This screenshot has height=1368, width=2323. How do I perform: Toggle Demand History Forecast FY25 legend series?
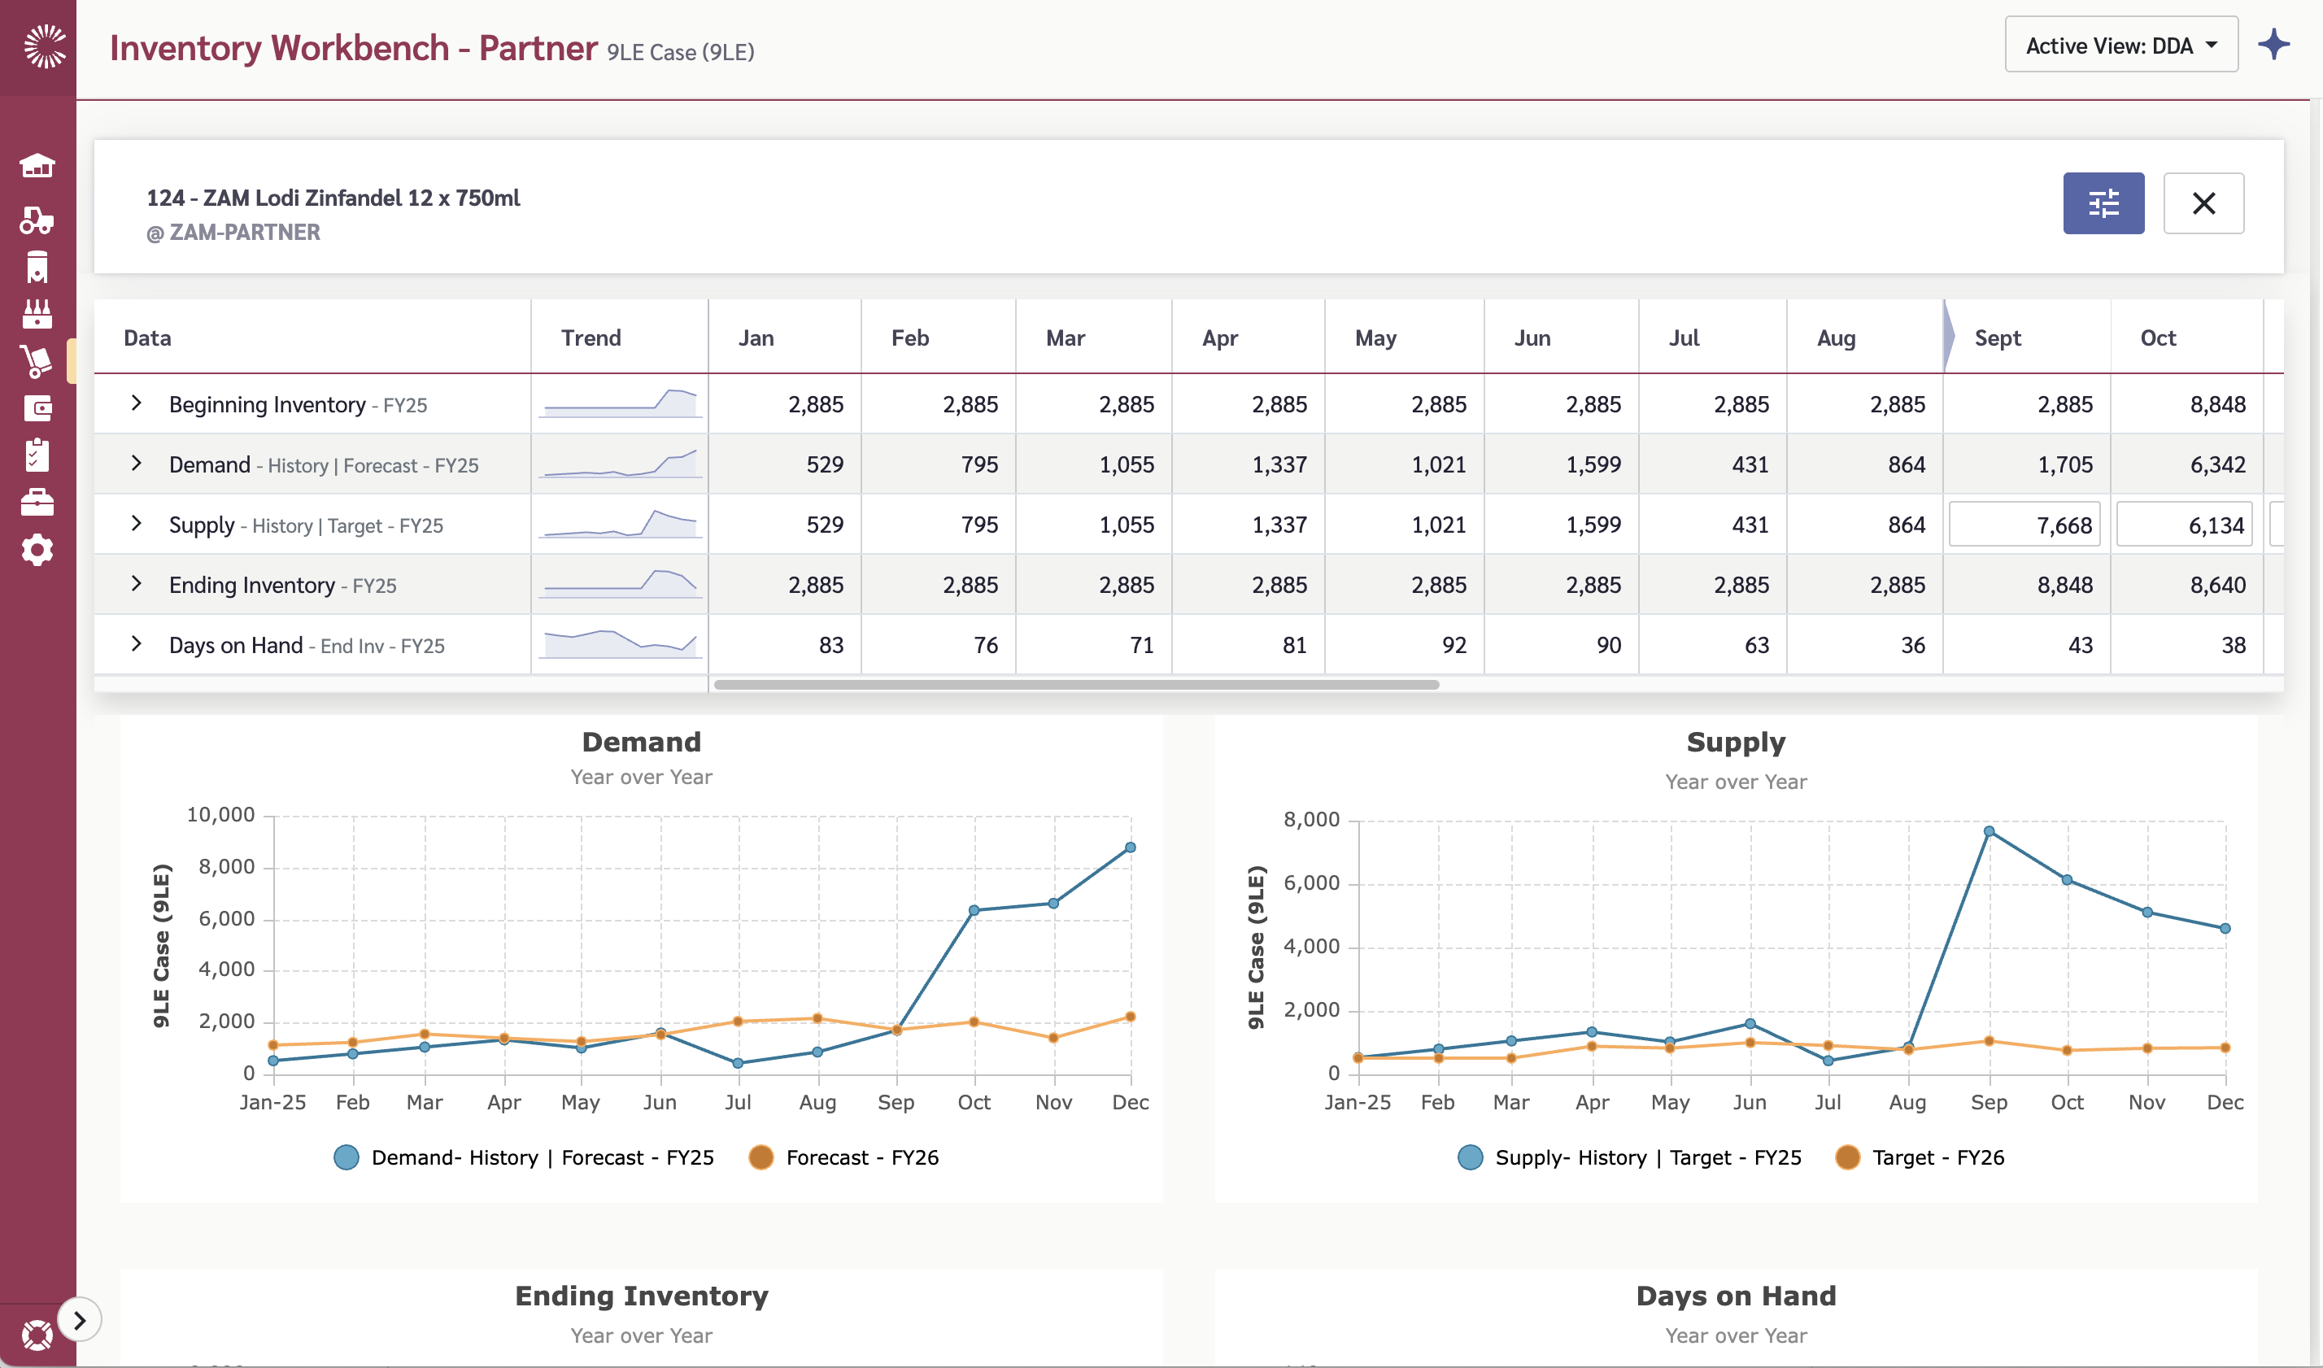[x=524, y=1157]
